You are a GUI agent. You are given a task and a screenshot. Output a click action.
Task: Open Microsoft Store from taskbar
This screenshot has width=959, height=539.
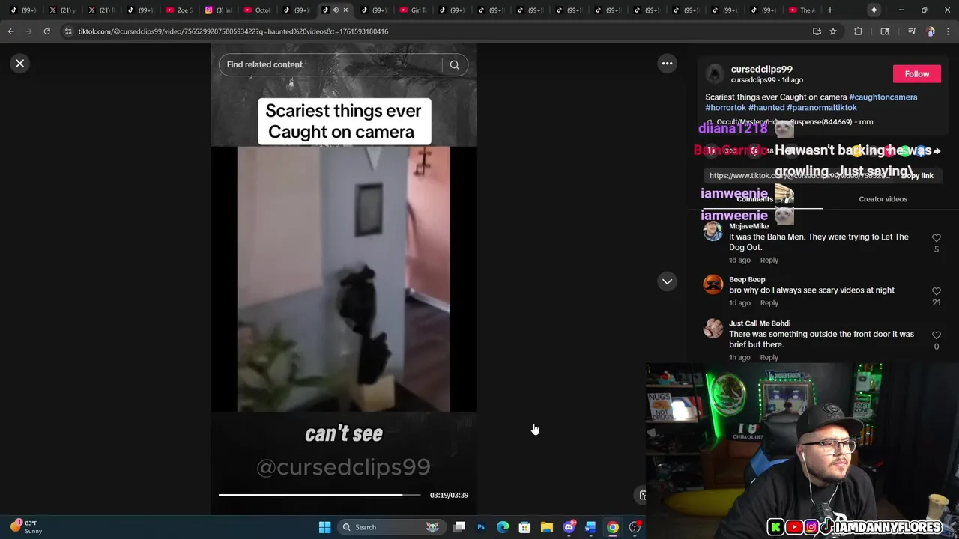click(x=524, y=527)
